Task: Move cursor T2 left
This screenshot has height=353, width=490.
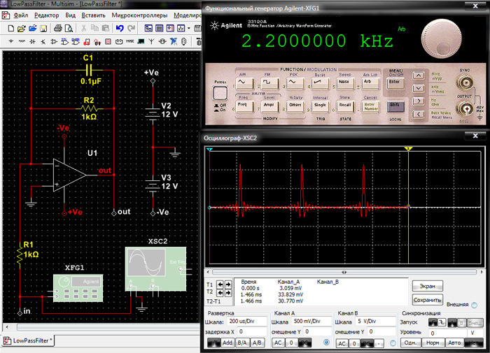Action: click(x=220, y=293)
